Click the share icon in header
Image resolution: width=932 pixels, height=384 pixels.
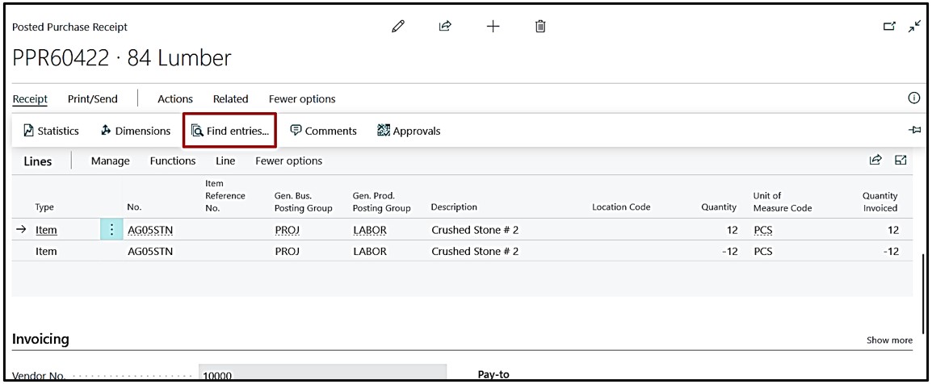[444, 27]
